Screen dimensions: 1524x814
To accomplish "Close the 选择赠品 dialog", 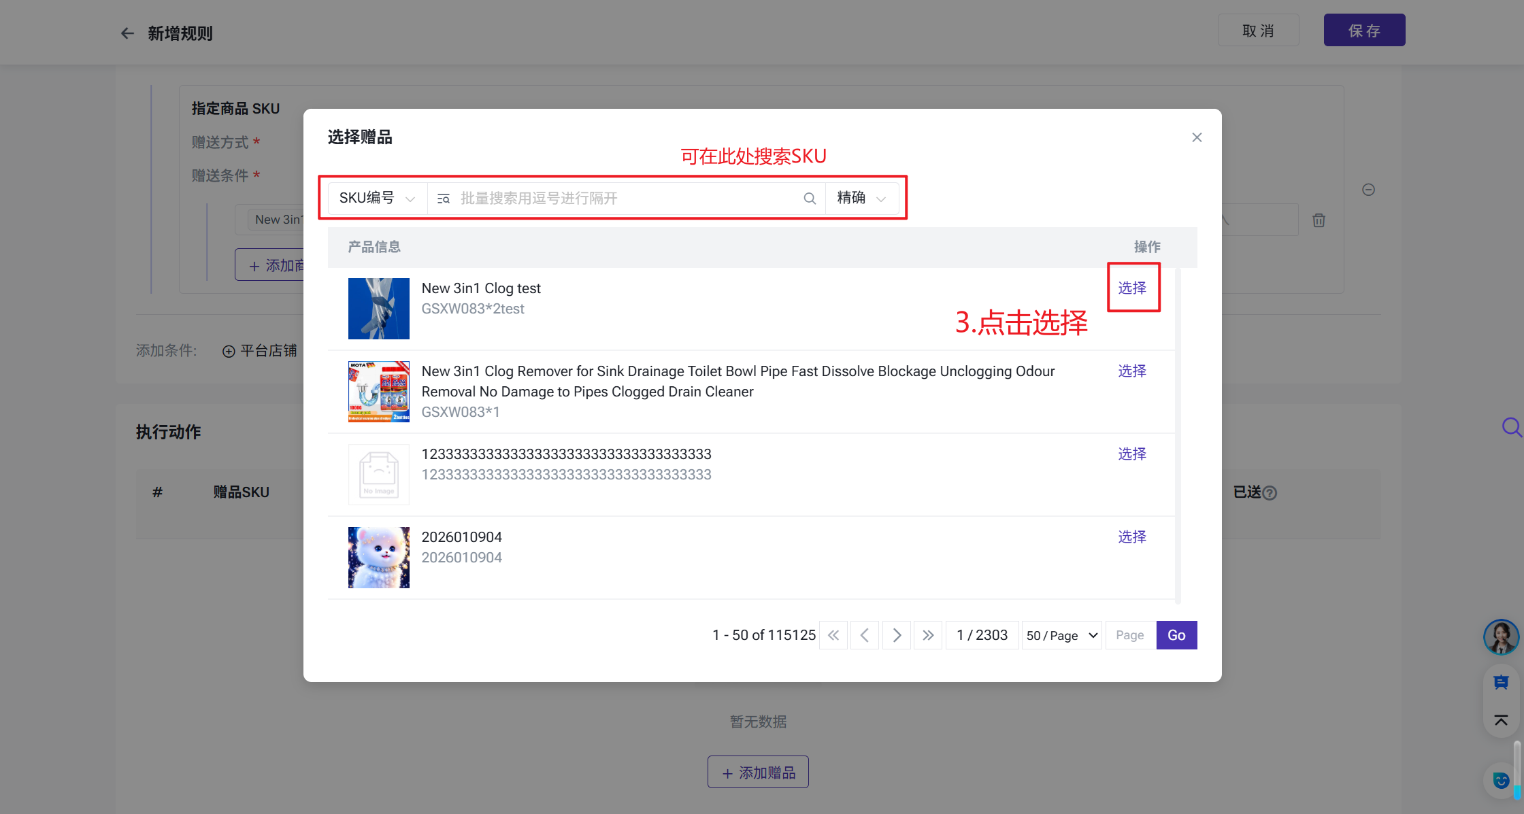I will click(x=1197, y=137).
